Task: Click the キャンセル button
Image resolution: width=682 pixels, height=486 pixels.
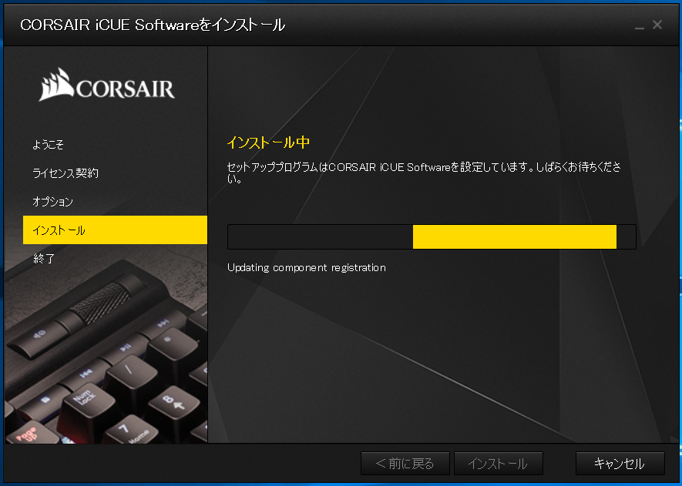Action: (620, 464)
